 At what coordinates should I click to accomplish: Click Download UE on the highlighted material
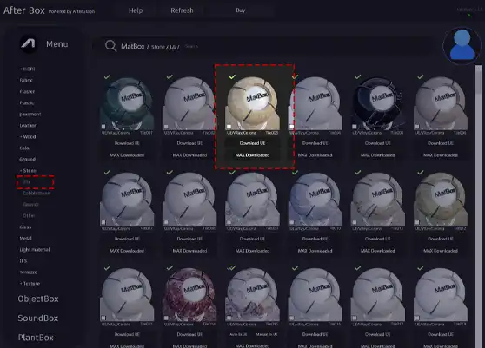[x=252, y=143]
